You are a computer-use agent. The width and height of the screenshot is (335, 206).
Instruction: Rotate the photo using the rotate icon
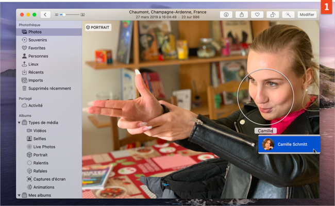(x=273, y=14)
